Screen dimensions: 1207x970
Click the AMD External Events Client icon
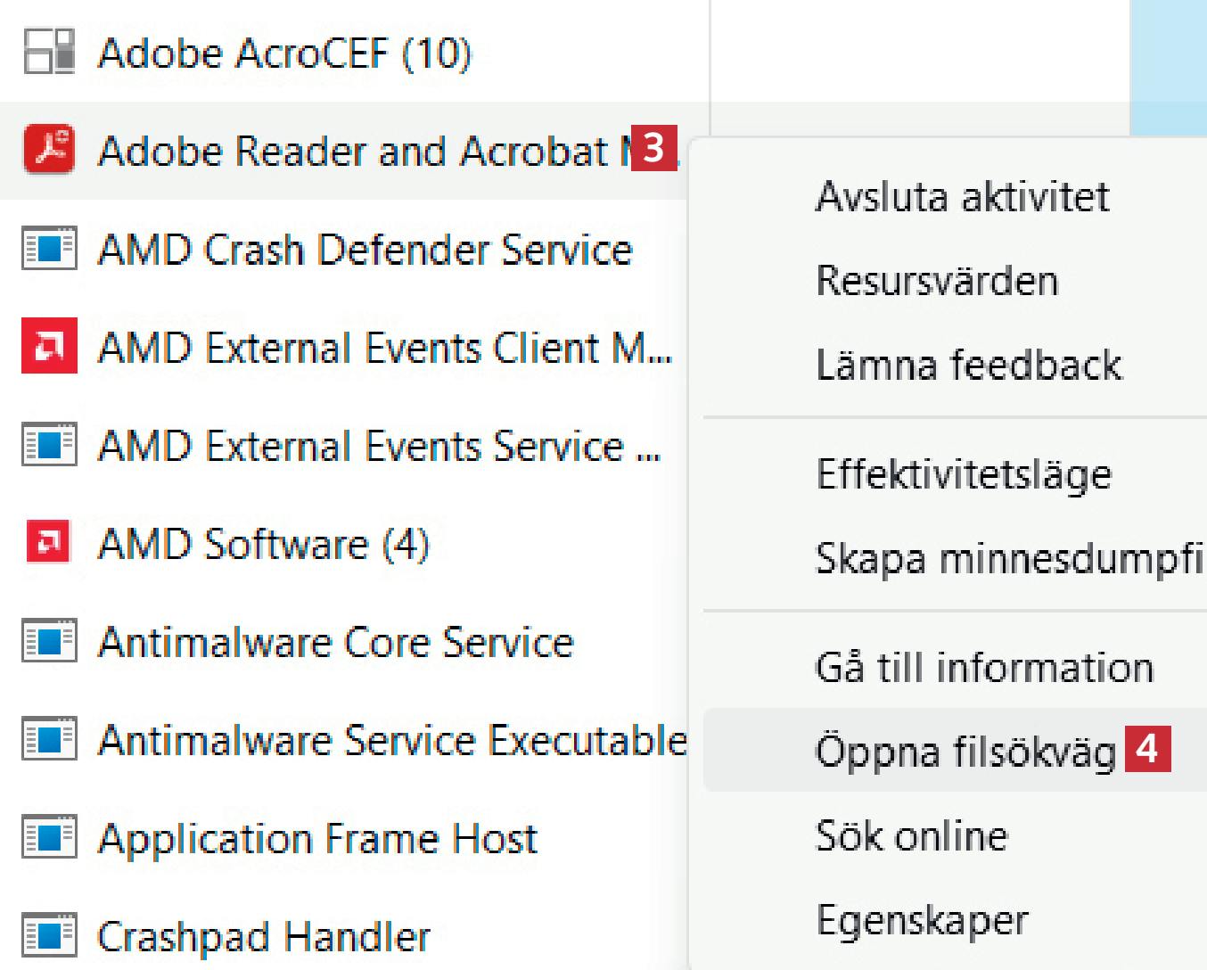pos(49,346)
